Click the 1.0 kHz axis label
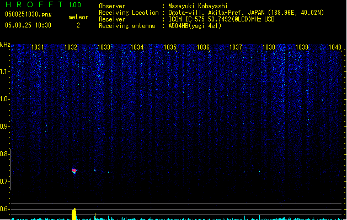Screen dimensions: 347x220 coord(4,99)
